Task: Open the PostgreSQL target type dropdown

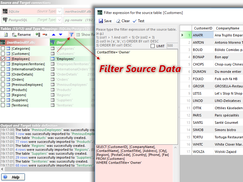Action: (60, 20)
